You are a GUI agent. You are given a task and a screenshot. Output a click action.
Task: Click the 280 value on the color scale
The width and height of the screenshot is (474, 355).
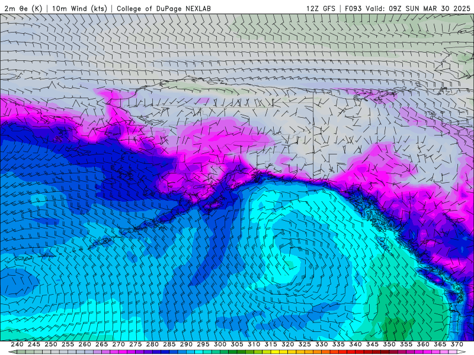click(152, 344)
